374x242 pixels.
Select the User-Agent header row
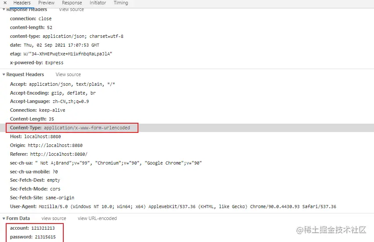173,207
